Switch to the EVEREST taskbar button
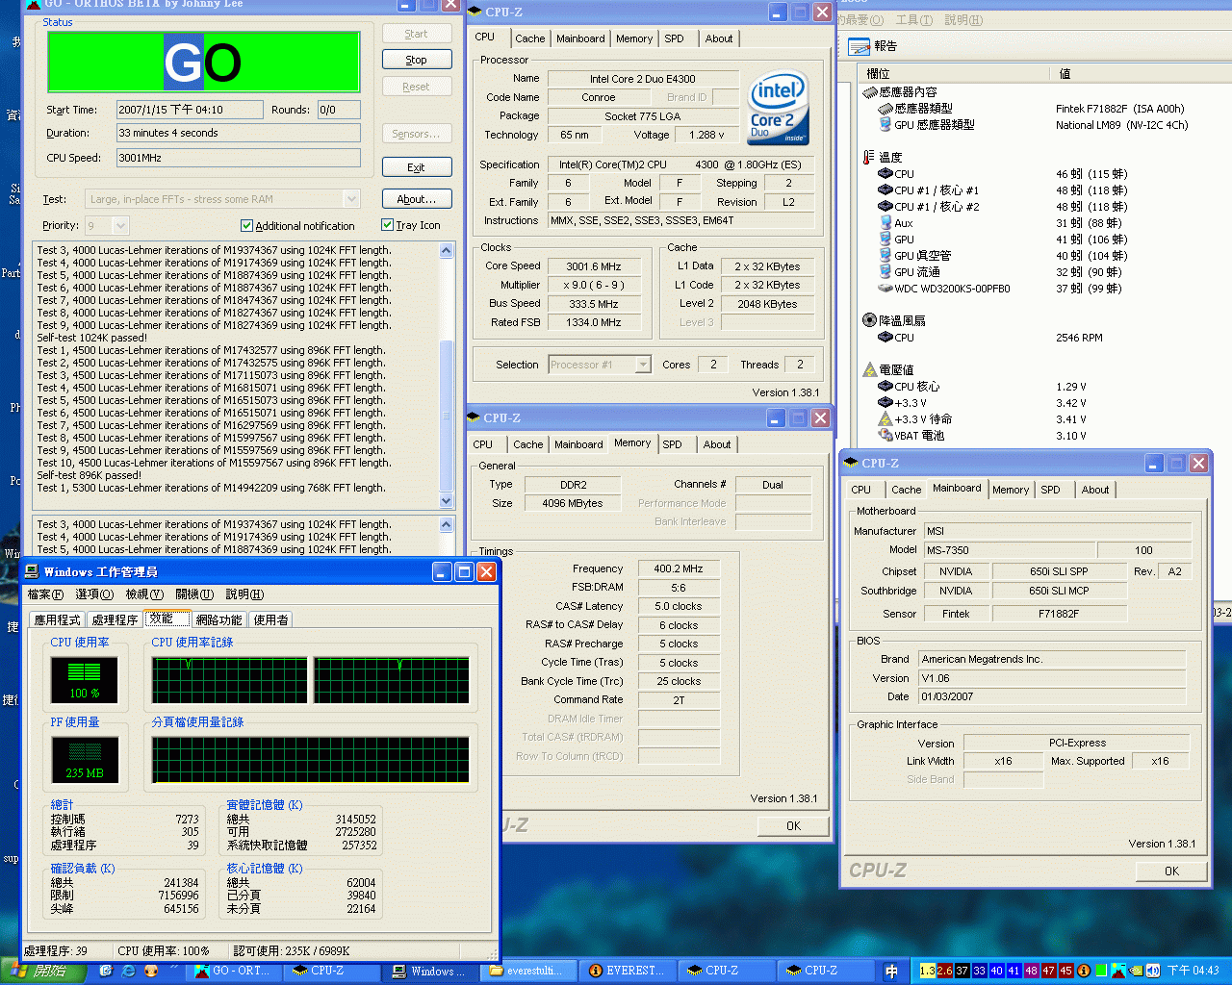This screenshot has width=1232, height=985. click(628, 971)
